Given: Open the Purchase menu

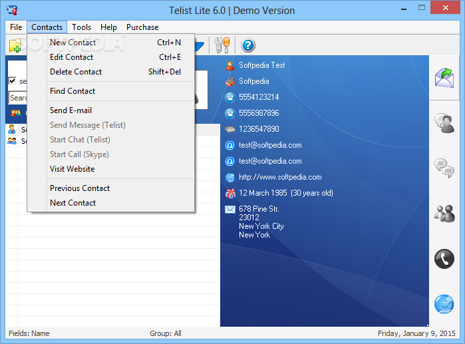Looking at the screenshot, I should click(142, 27).
